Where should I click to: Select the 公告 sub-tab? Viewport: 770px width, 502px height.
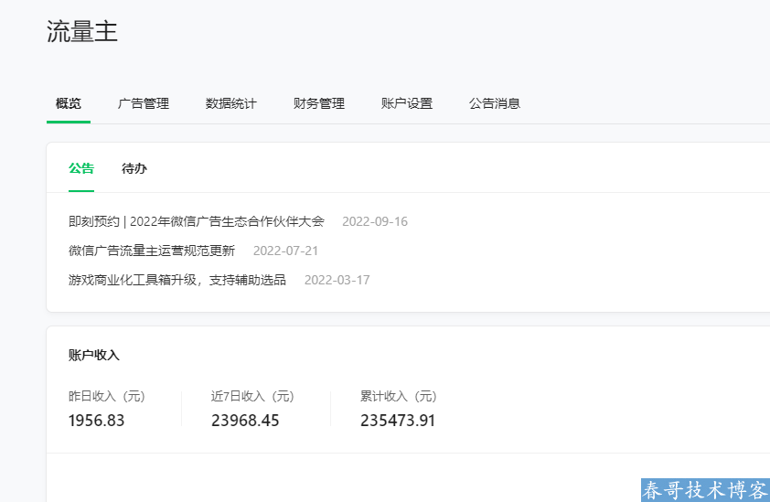(81, 168)
